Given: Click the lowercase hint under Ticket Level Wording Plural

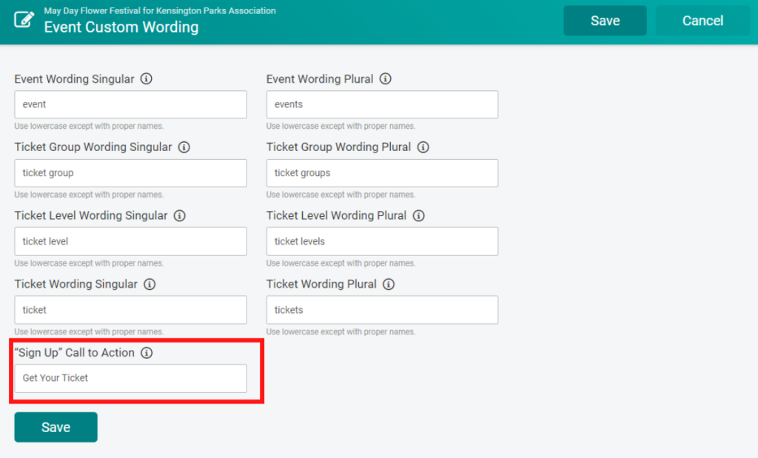Looking at the screenshot, I should [x=341, y=263].
